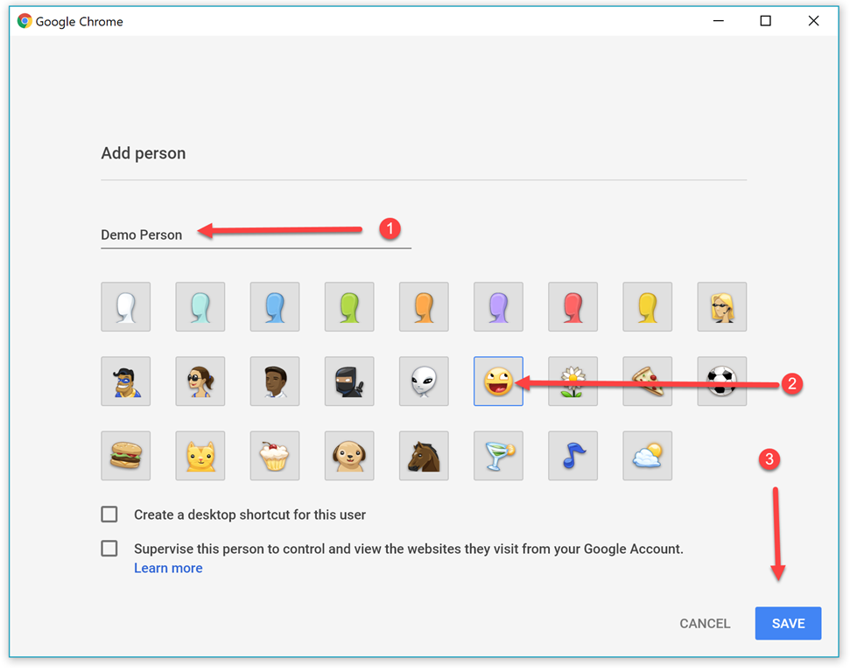850x672 pixels.
Task: Minimize the Google Chrome window
Action: coord(719,21)
